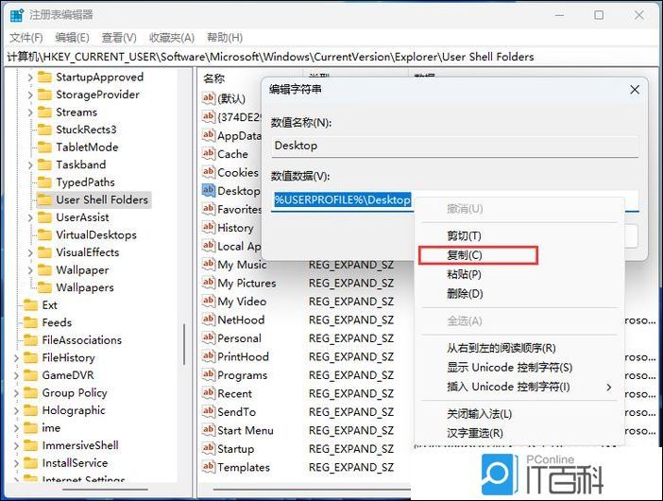Open 插入 Unicode 控制字符(I) submenu
663x501 pixels.
tap(519, 387)
